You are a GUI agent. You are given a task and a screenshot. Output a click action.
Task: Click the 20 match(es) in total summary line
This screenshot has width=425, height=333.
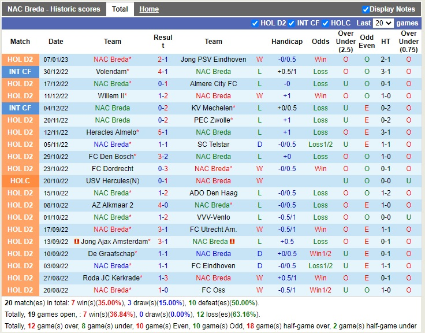click(x=132, y=302)
